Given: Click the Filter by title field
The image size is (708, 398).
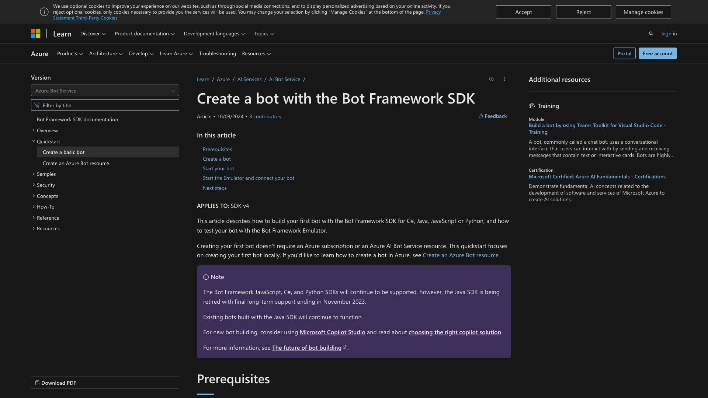Looking at the screenshot, I should point(105,105).
